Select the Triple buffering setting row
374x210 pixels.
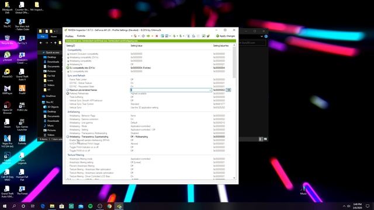148,97
